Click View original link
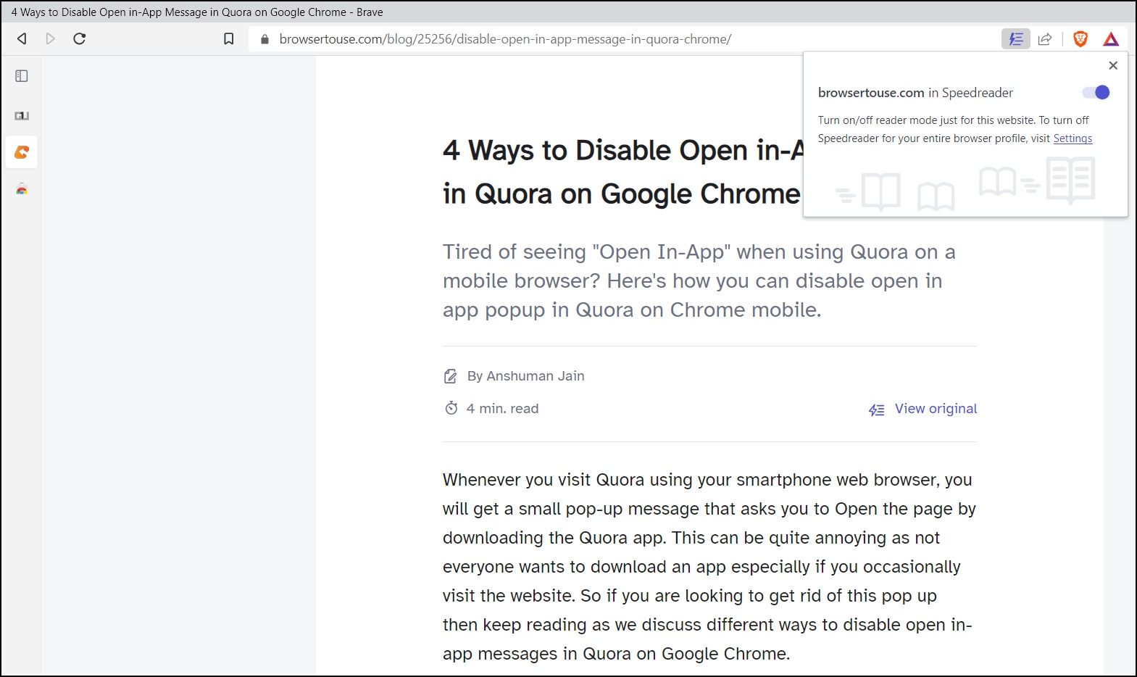The image size is (1137, 677). coord(936,409)
